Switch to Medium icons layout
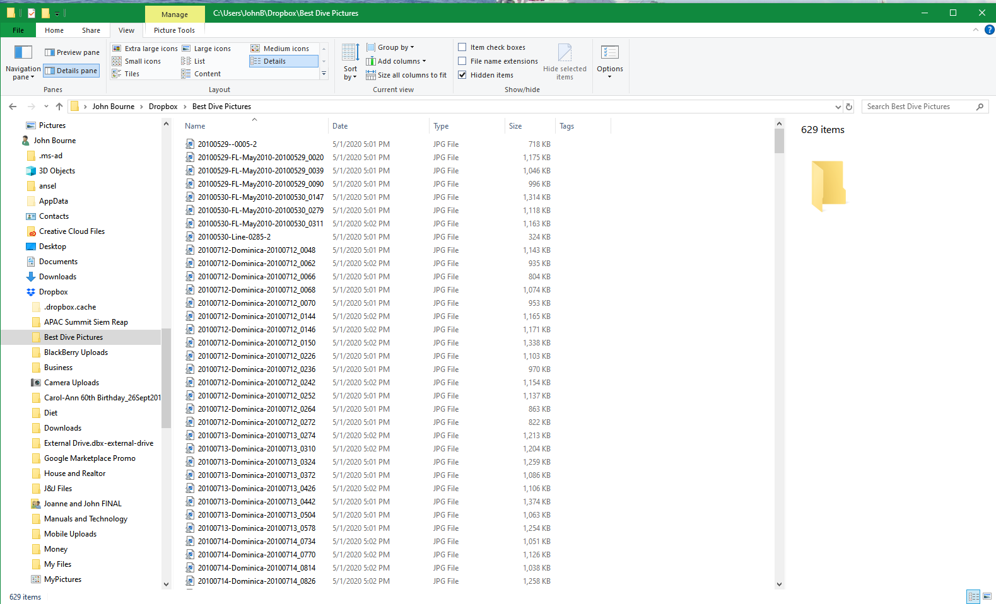Screen dimensions: 996x604 (x=280, y=49)
